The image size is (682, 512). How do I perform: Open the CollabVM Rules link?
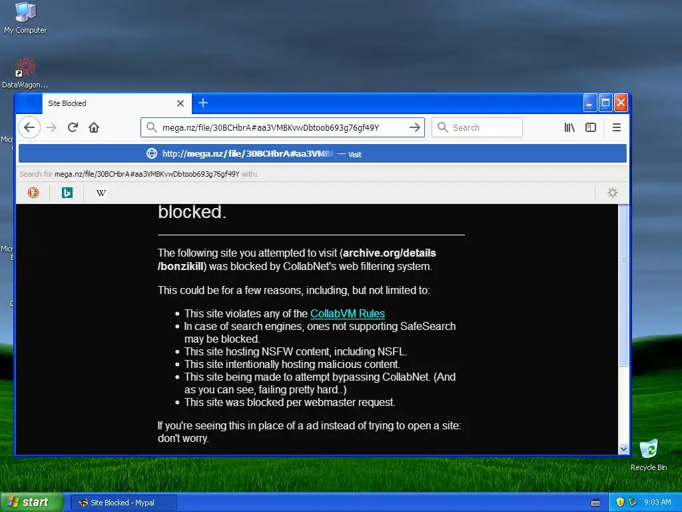[348, 314]
